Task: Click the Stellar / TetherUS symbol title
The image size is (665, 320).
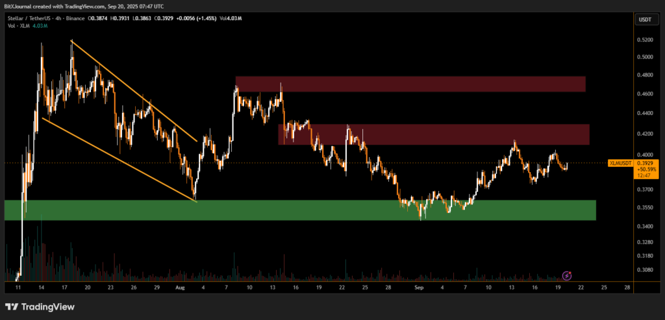Action: (28, 18)
